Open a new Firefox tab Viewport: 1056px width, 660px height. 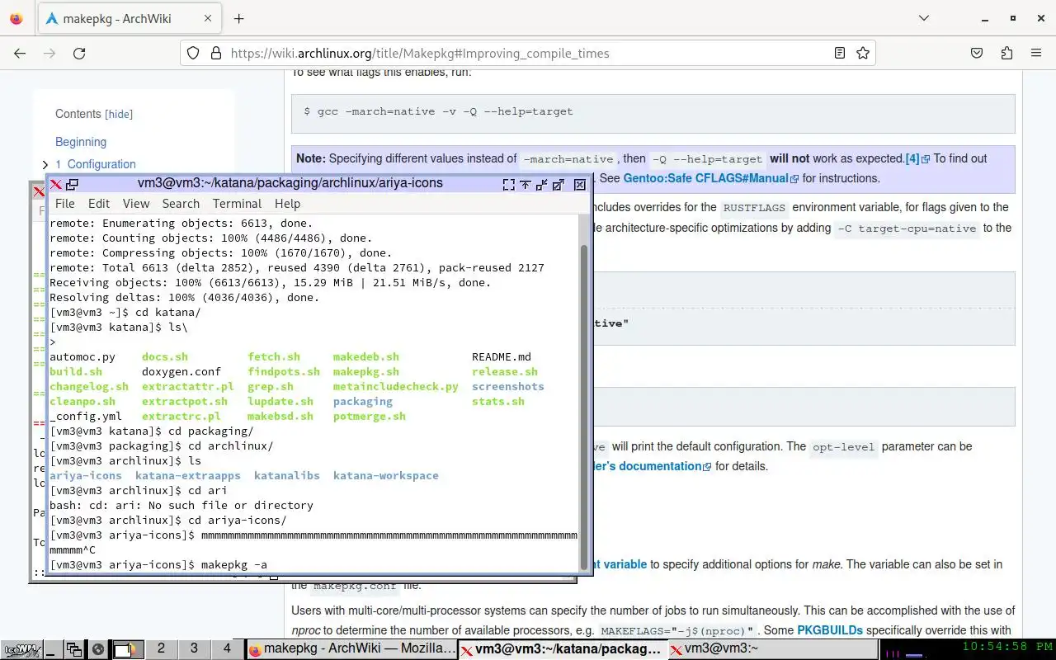tap(239, 18)
